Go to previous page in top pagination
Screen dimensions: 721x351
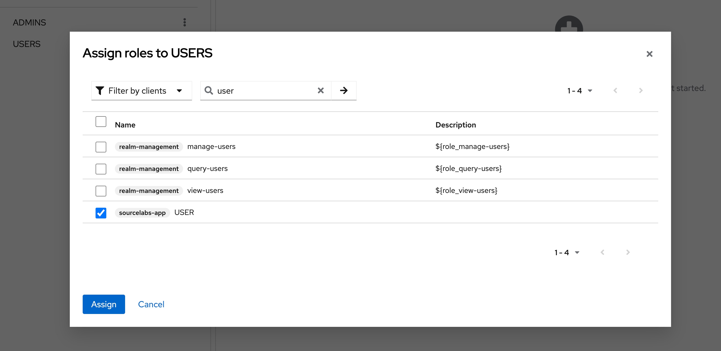[x=615, y=90]
